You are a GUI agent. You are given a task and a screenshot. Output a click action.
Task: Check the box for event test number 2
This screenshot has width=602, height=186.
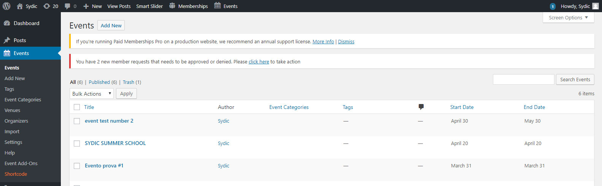tap(77, 121)
